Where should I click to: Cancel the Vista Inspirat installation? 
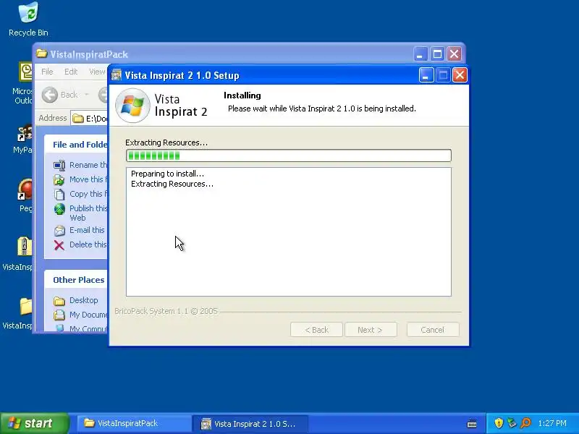(433, 330)
